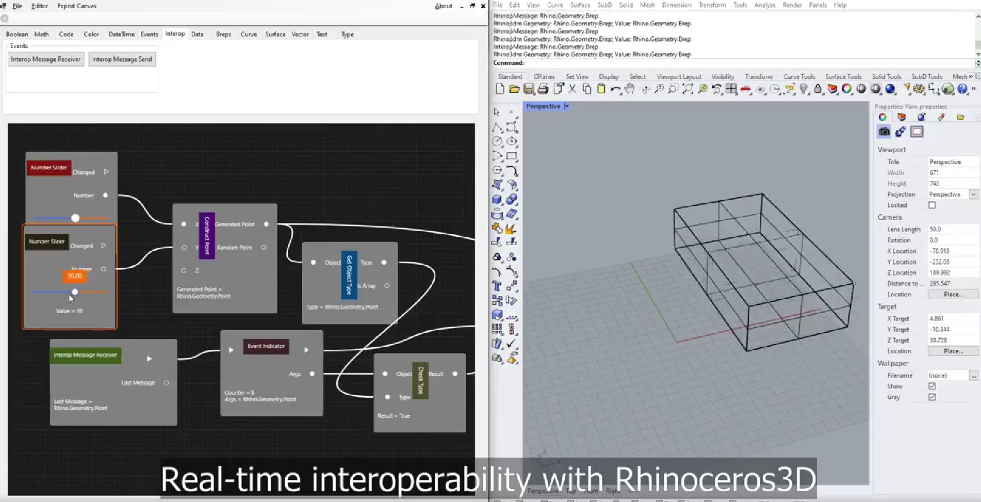Open the About menu in node editor
Image resolution: width=981 pixels, height=502 pixels.
click(x=444, y=6)
